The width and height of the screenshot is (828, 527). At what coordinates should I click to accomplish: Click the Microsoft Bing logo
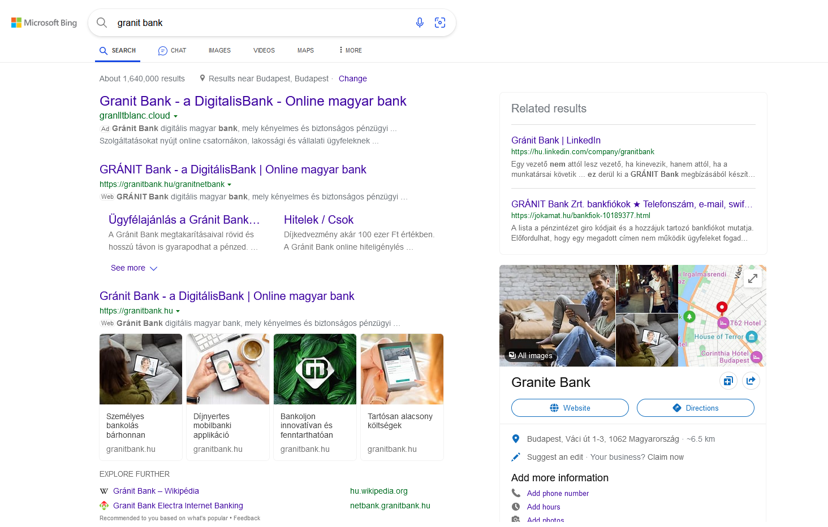pos(44,23)
